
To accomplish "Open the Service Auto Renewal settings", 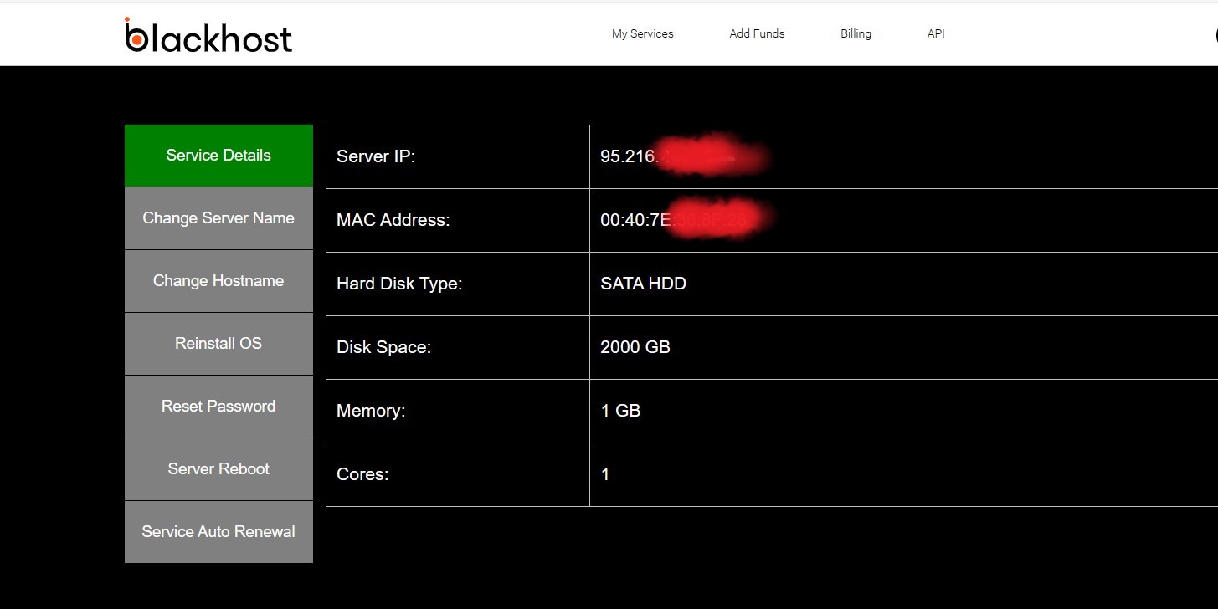I will 218,532.
